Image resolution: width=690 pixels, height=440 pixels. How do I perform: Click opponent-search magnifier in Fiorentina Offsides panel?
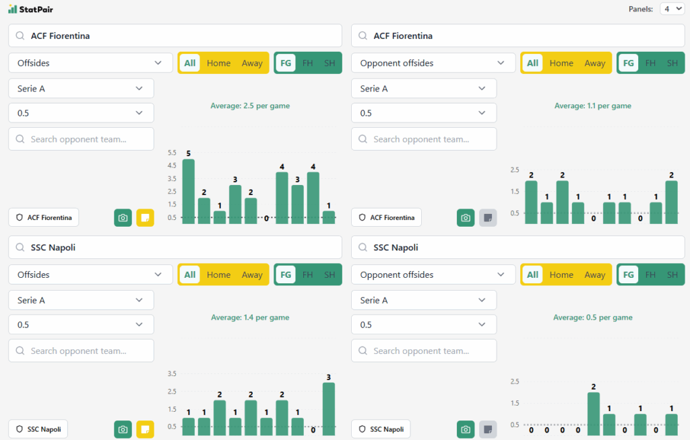pos(20,139)
